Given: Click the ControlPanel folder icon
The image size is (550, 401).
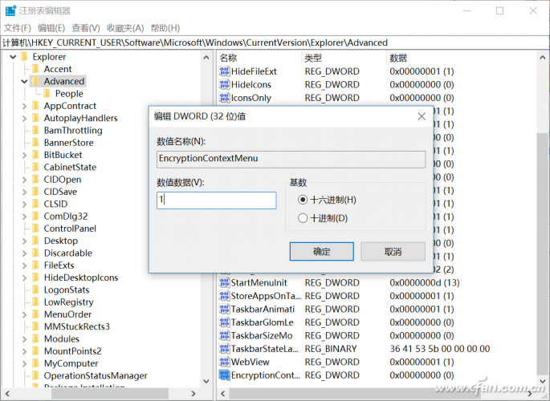Looking at the screenshot, I should tap(35, 229).
